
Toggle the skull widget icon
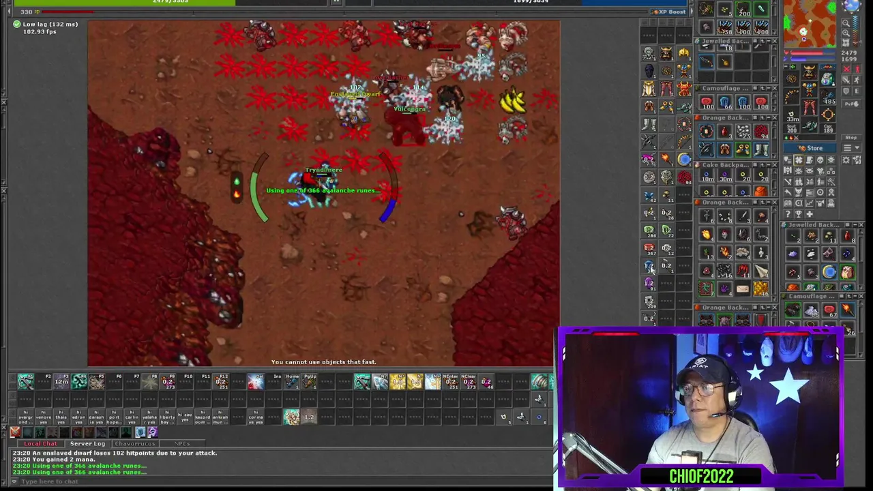pyautogui.click(x=820, y=160)
